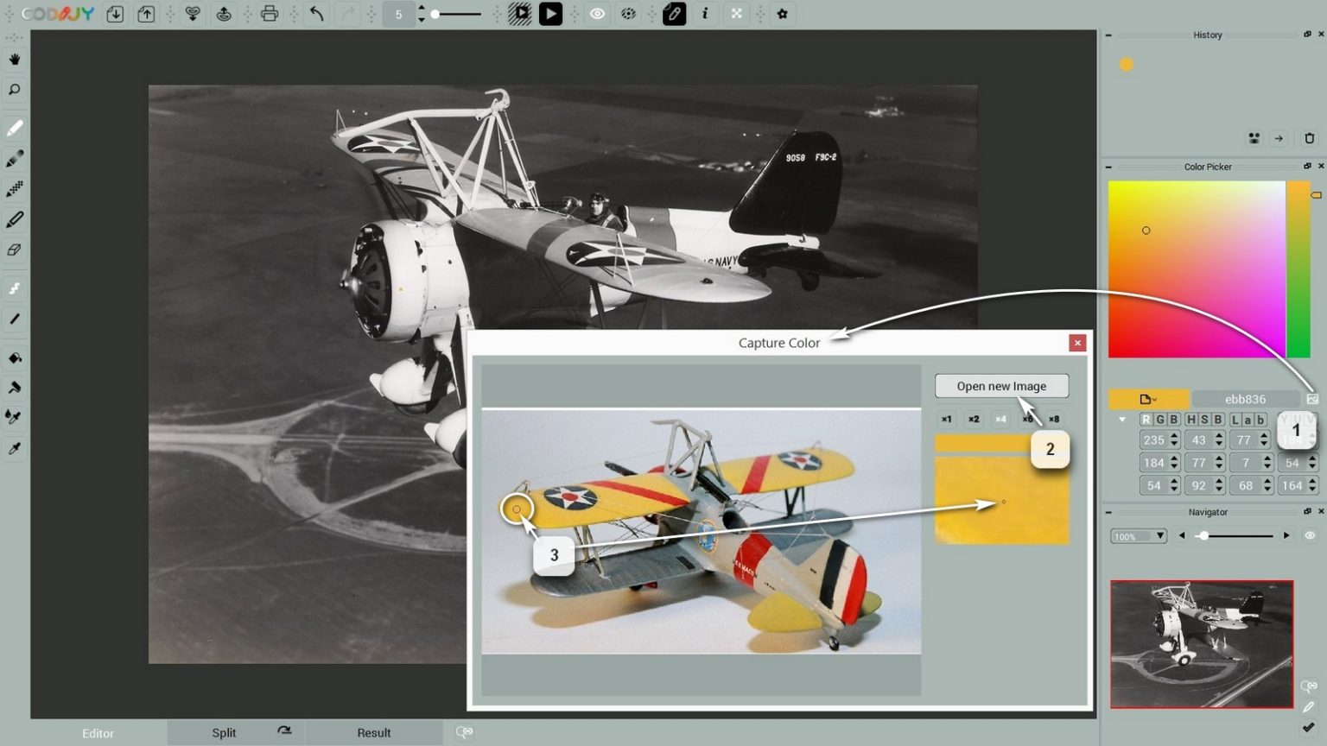Click the capture color from image icon
The width and height of the screenshot is (1327, 746).
pyautogui.click(x=1312, y=399)
